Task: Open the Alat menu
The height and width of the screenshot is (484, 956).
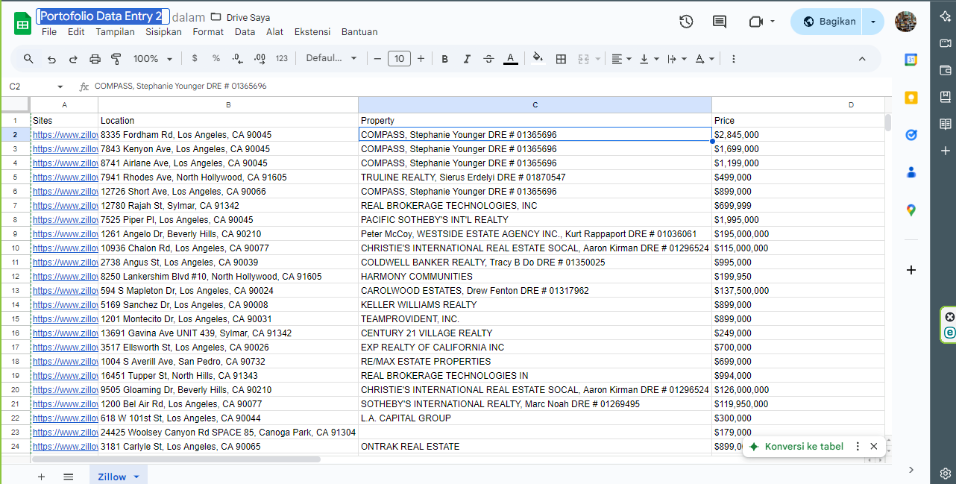Action: tap(274, 32)
